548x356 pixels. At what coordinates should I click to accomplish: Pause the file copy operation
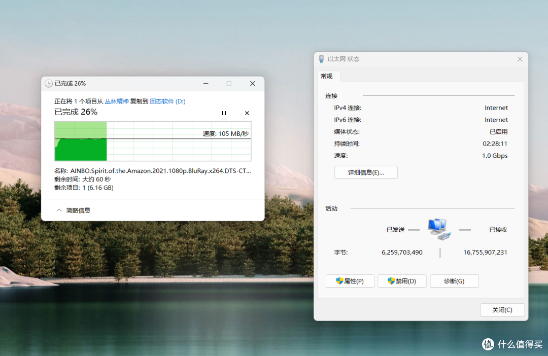[x=224, y=113]
